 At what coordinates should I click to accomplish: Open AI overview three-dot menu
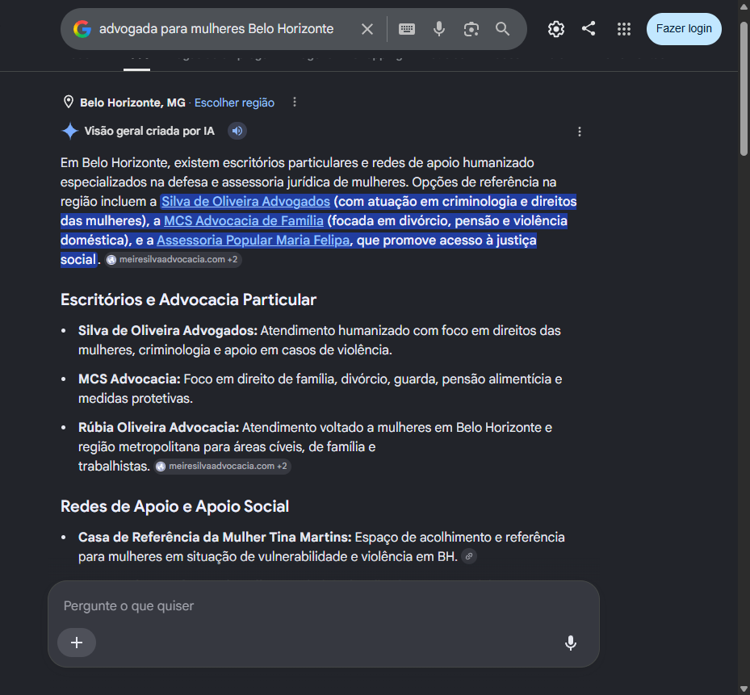pos(579,132)
